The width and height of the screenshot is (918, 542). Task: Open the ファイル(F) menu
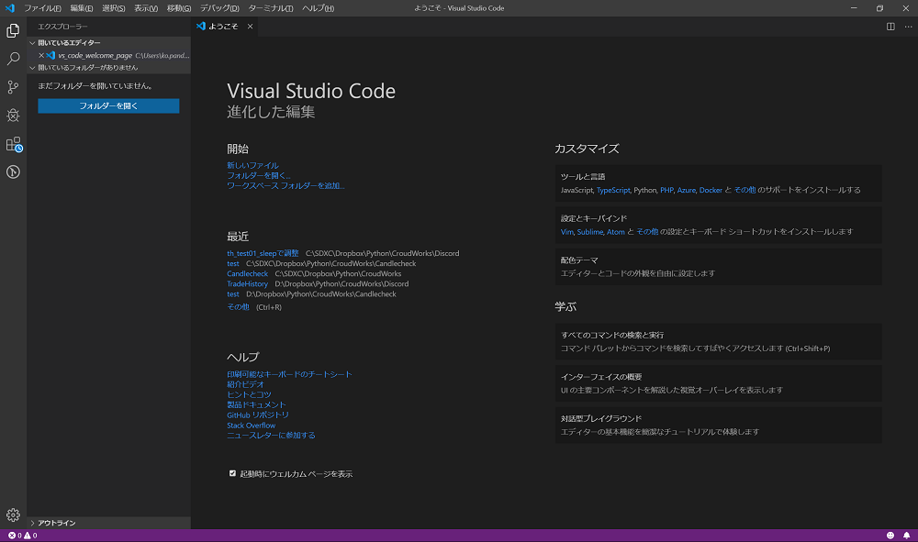[x=42, y=8]
